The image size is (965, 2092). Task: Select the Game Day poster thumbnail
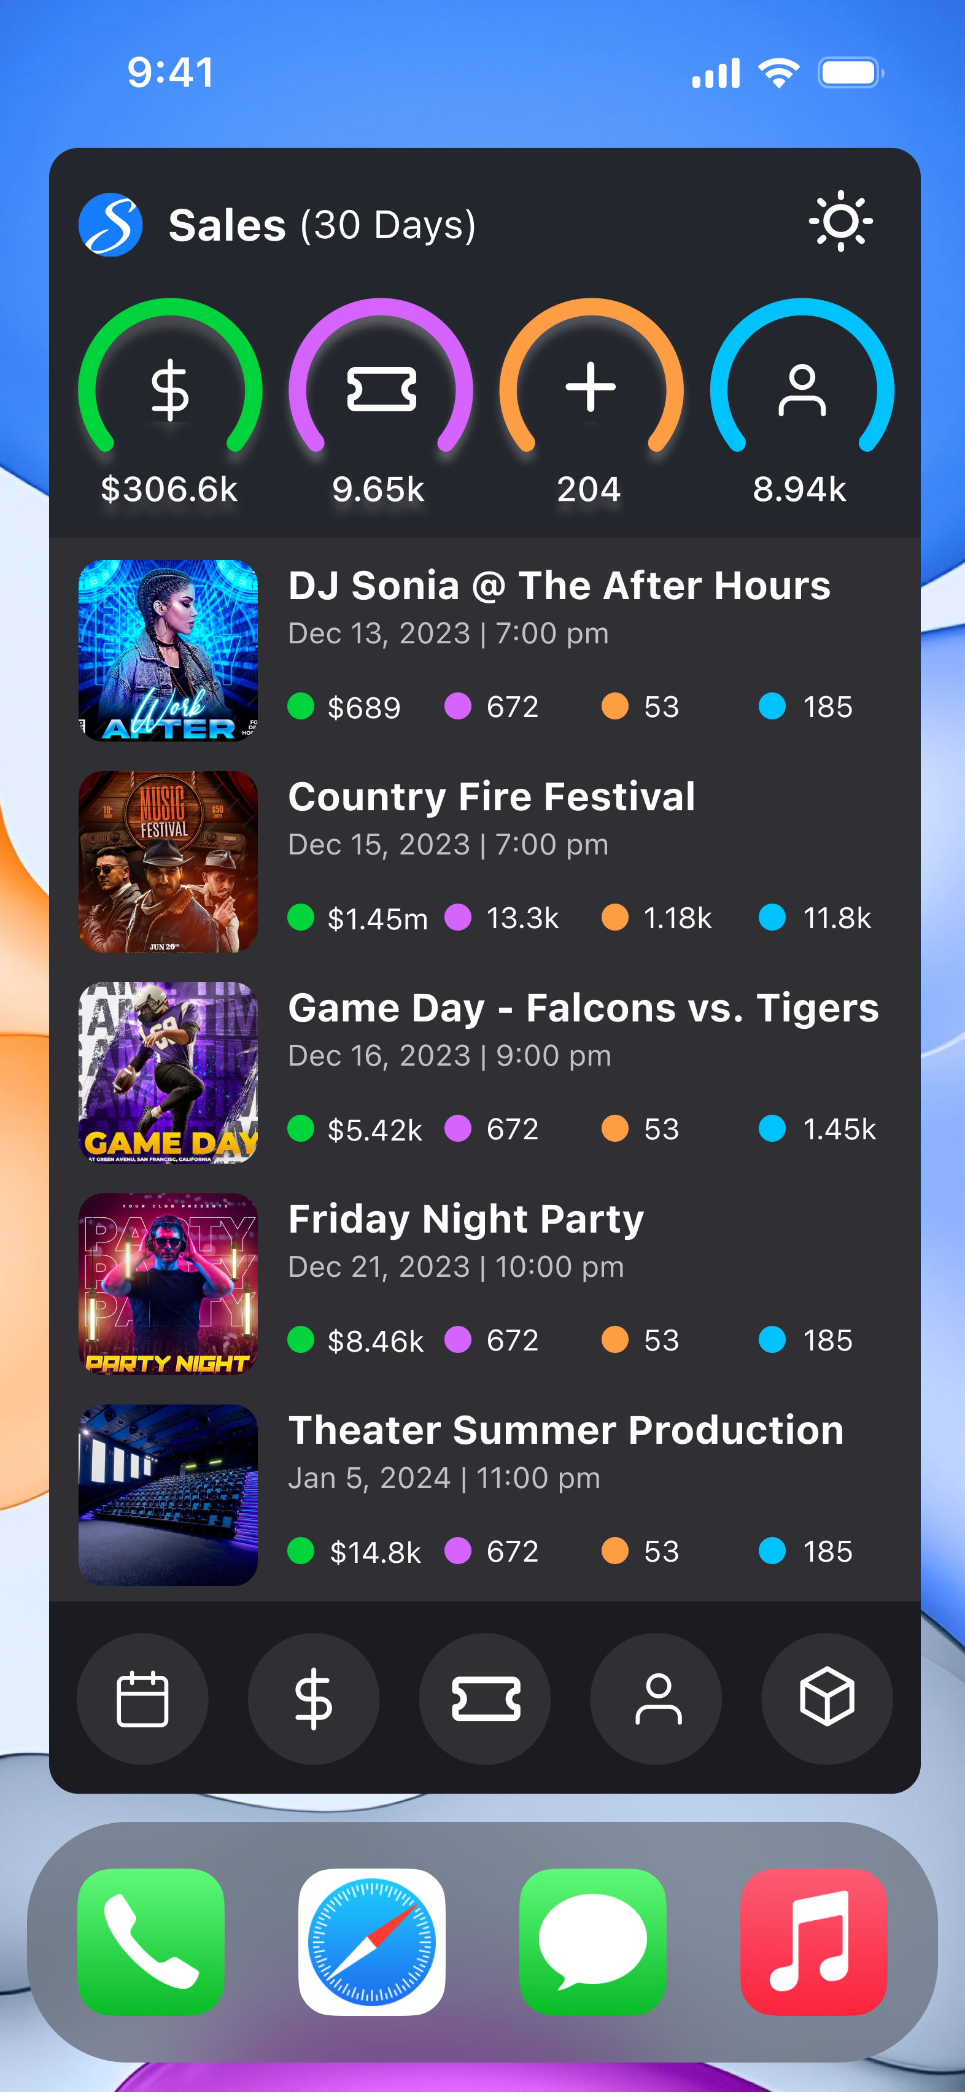click(168, 1072)
